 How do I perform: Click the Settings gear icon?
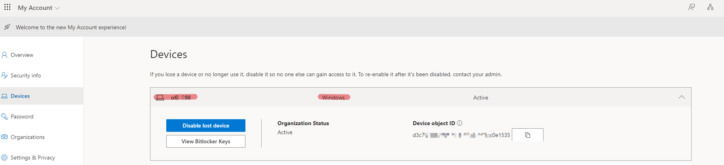(x=4, y=157)
